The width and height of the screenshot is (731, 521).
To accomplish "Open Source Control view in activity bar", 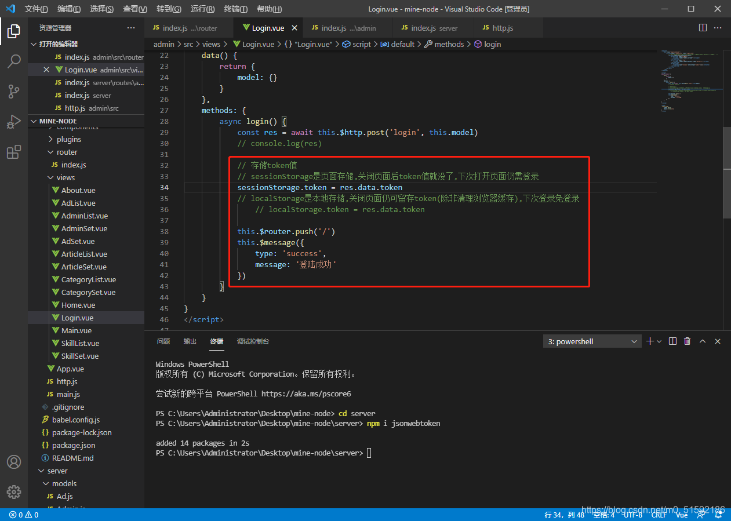I will [x=14, y=91].
